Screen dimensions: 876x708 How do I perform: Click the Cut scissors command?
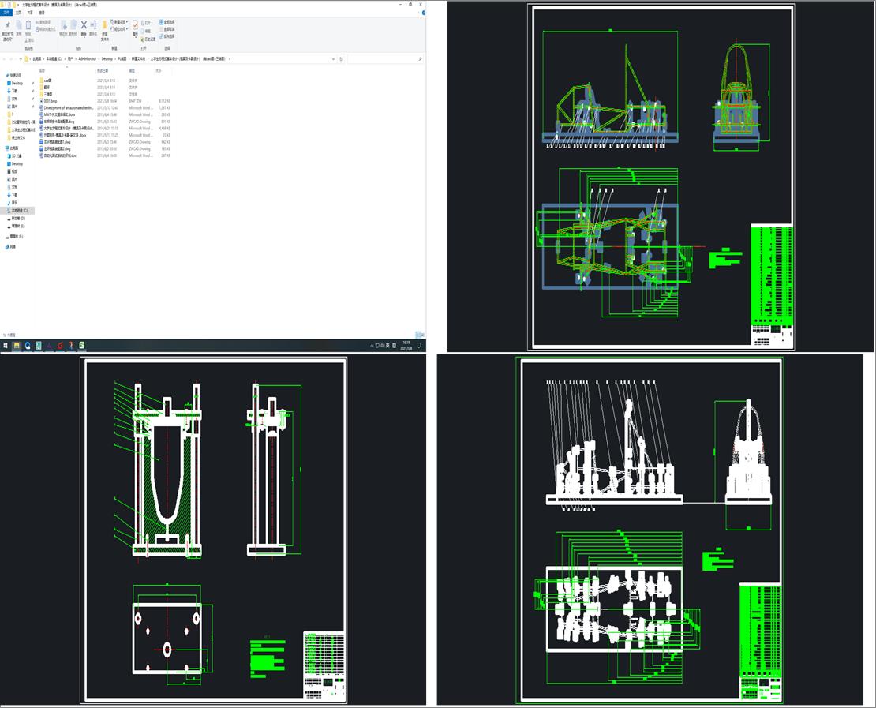[30, 40]
